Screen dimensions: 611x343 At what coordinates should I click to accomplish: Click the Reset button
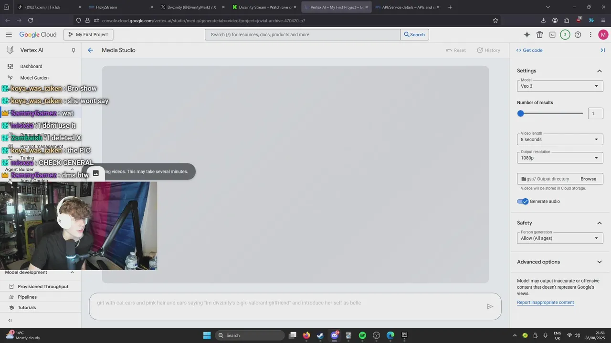[455, 50]
